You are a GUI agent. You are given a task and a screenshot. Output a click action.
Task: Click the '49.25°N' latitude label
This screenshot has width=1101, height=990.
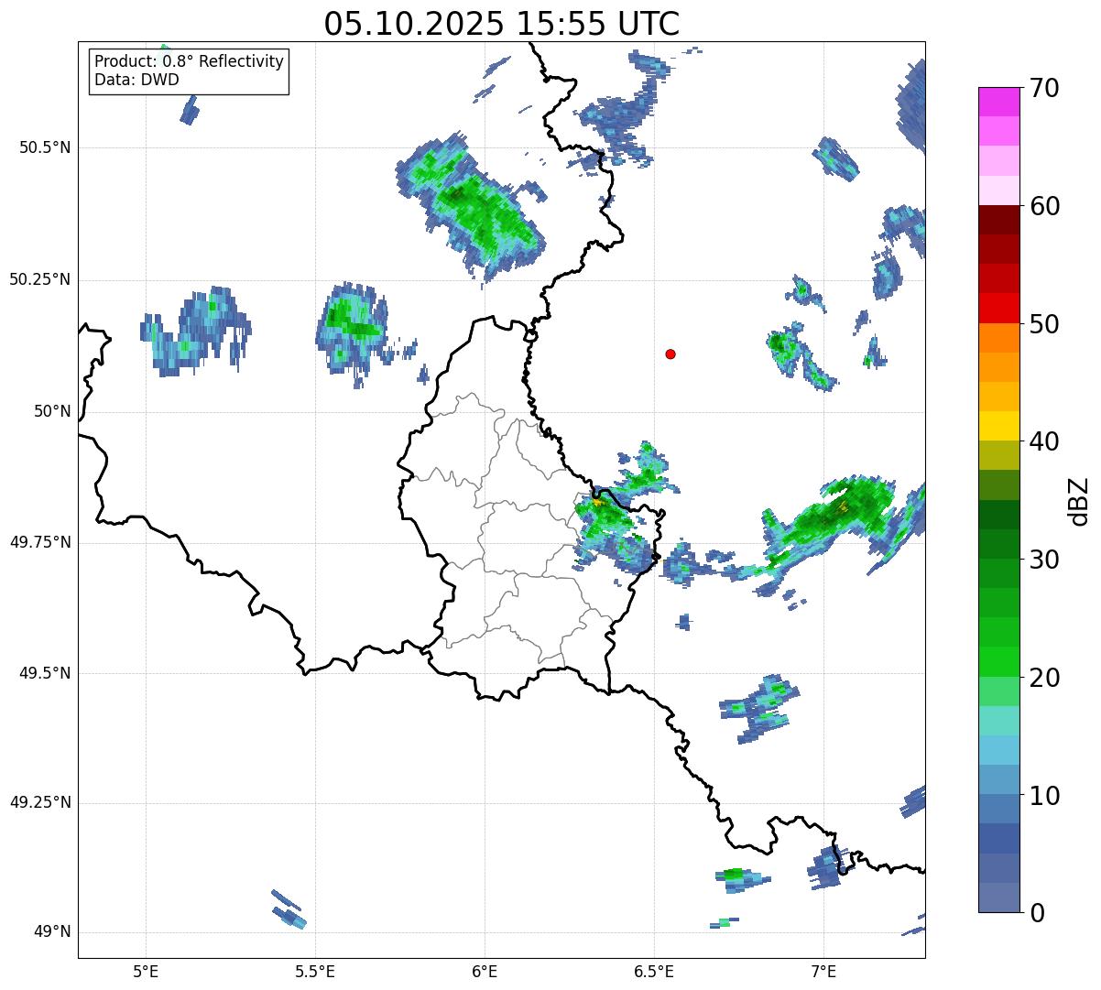(x=40, y=802)
